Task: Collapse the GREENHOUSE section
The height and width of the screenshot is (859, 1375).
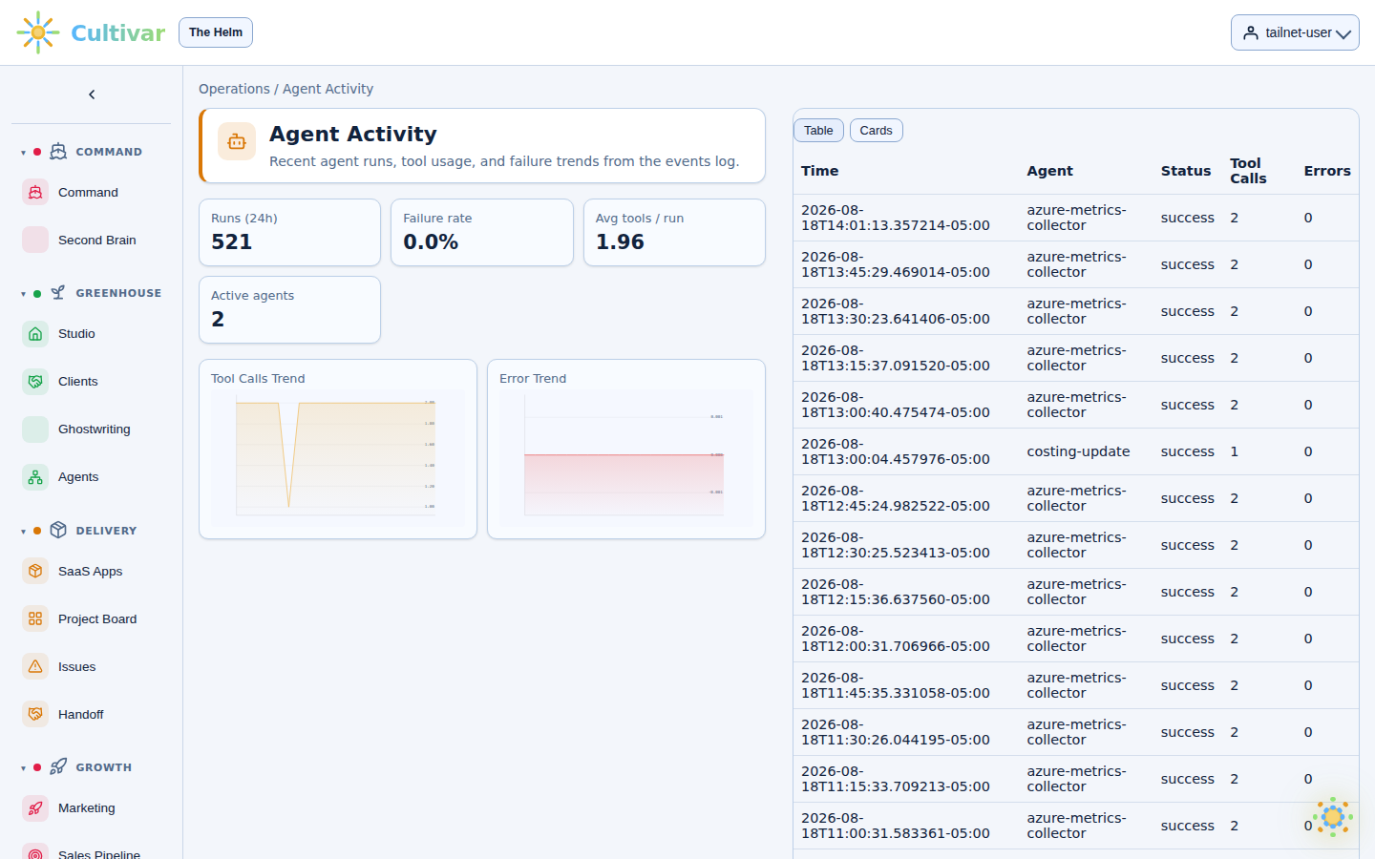Action: pyautogui.click(x=23, y=293)
